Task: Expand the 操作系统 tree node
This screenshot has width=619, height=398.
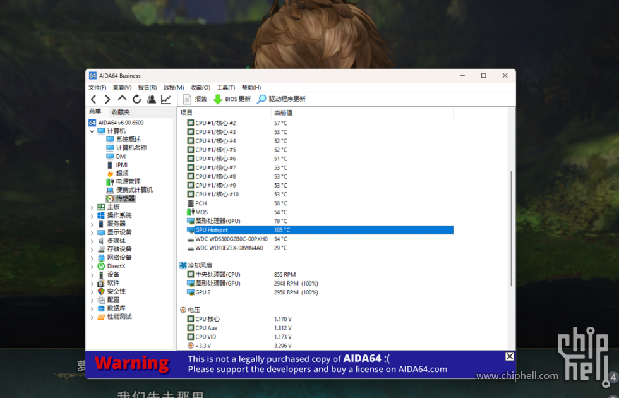Action: [92, 215]
